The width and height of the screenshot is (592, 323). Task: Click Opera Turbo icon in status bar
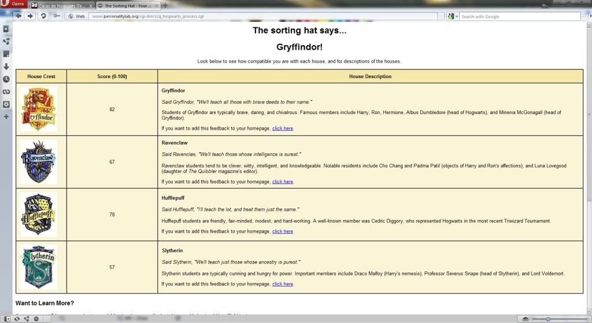click(x=36, y=319)
